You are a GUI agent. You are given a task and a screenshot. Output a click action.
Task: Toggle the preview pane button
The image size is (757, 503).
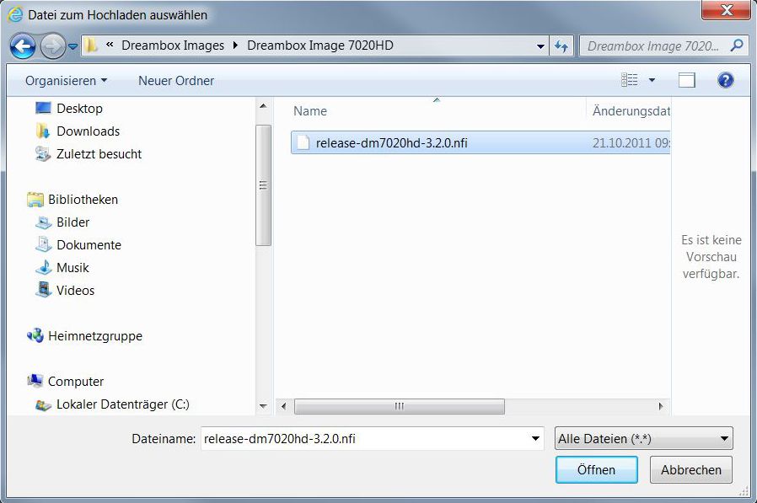(686, 80)
